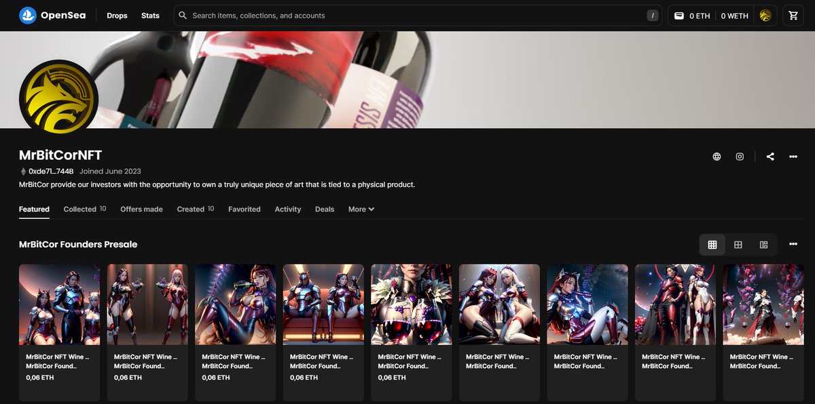Click the MrBitCor profile avatar image
Image resolution: width=815 pixels, height=404 pixels.
point(59,100)
